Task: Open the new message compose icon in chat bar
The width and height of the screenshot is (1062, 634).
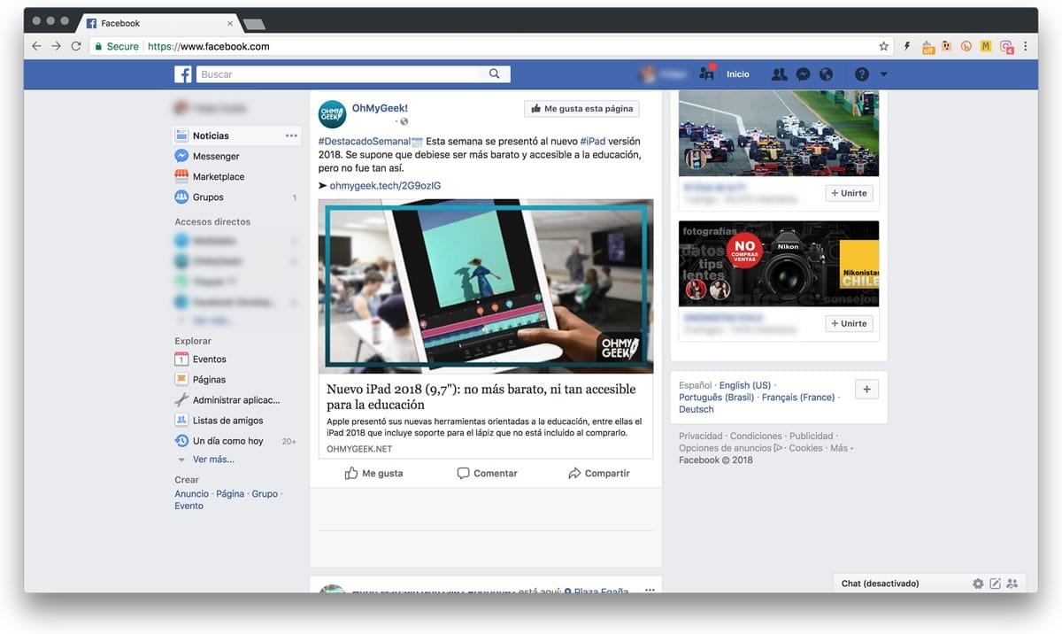Action: [x=995, y=583]
